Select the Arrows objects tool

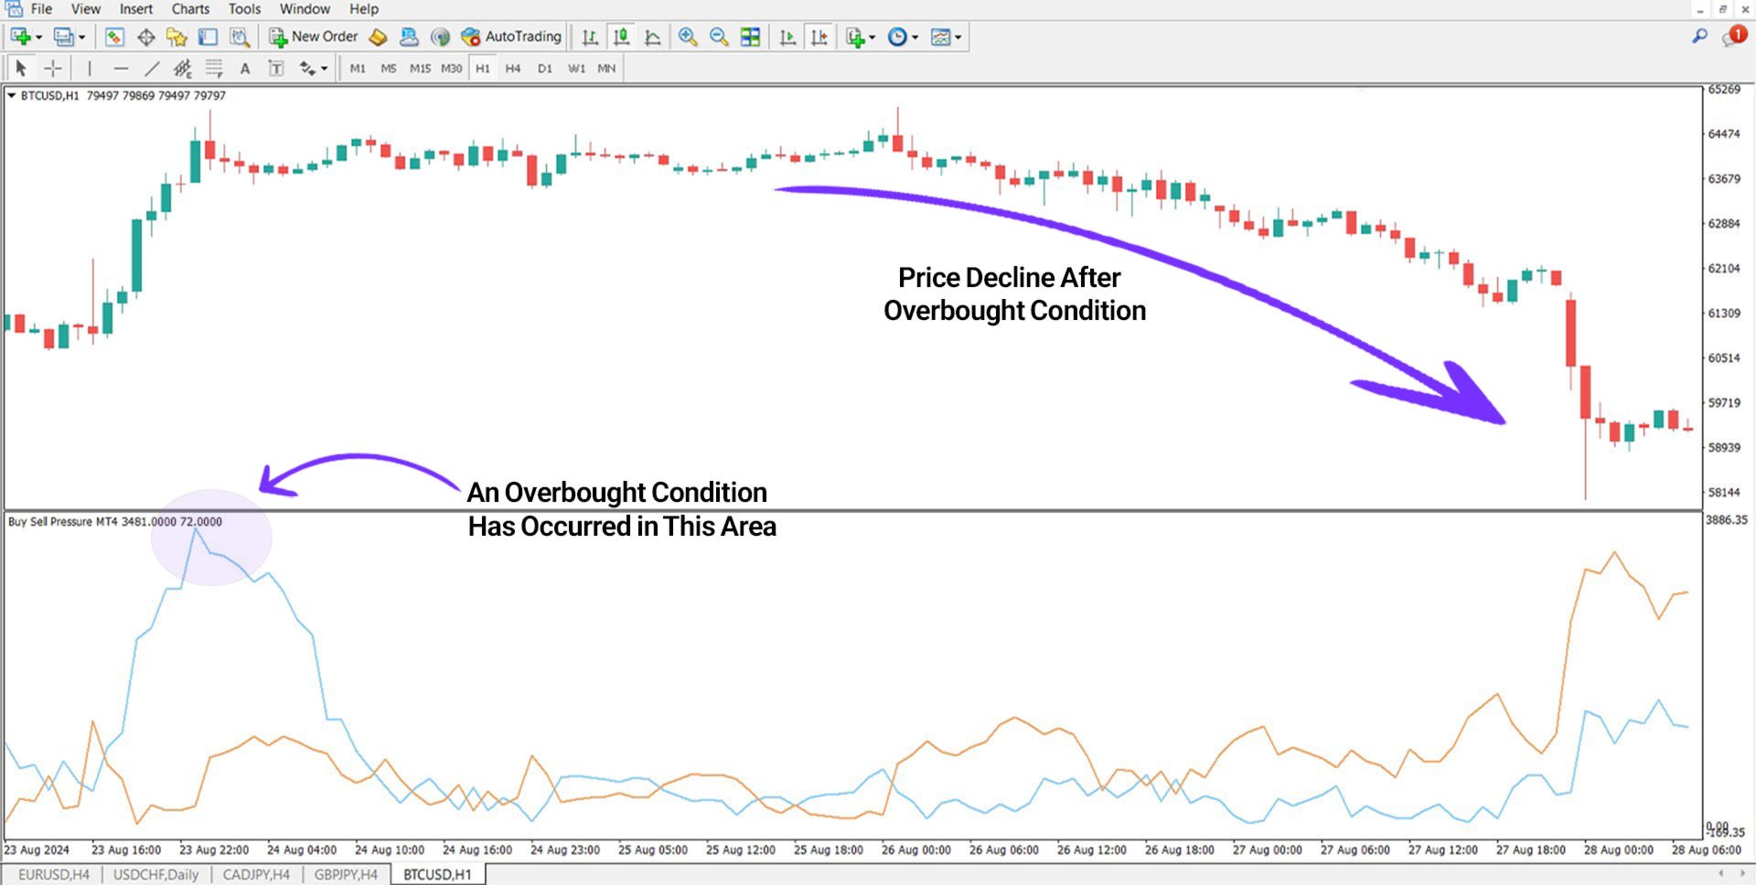[x=307, y=69]
